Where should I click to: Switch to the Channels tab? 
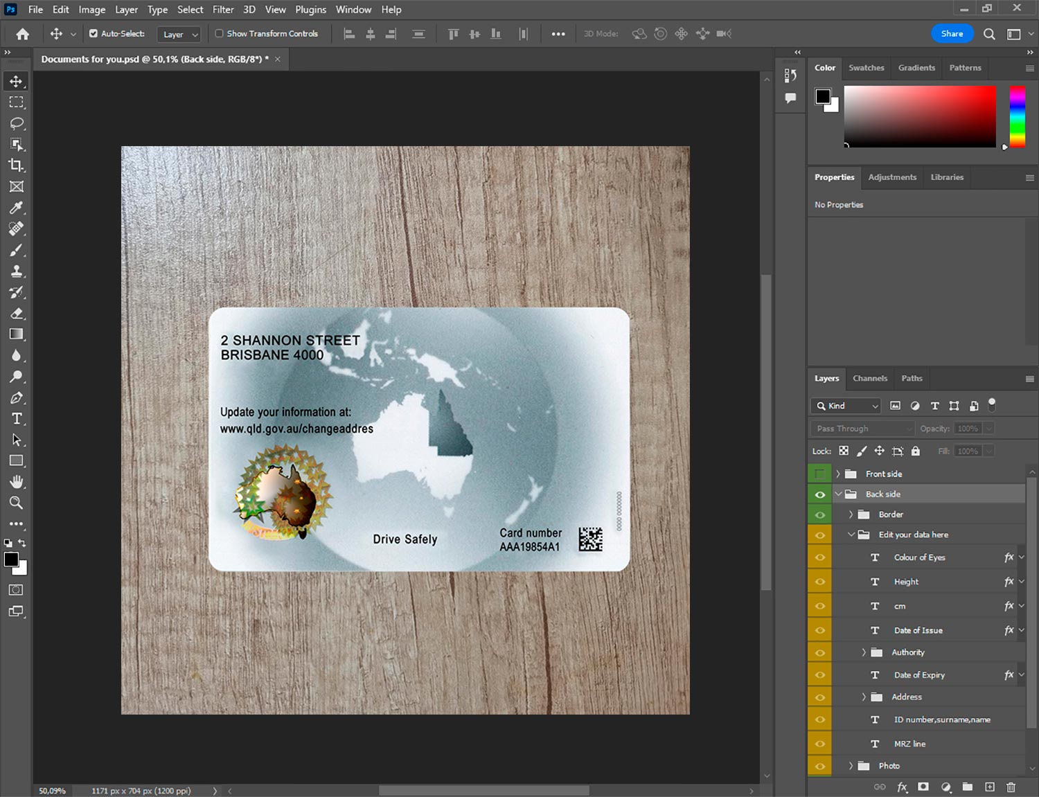click(x=869, y=378)
